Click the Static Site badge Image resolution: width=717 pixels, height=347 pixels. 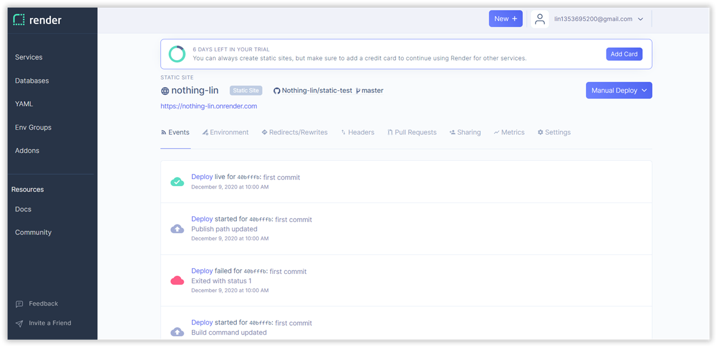246,91
